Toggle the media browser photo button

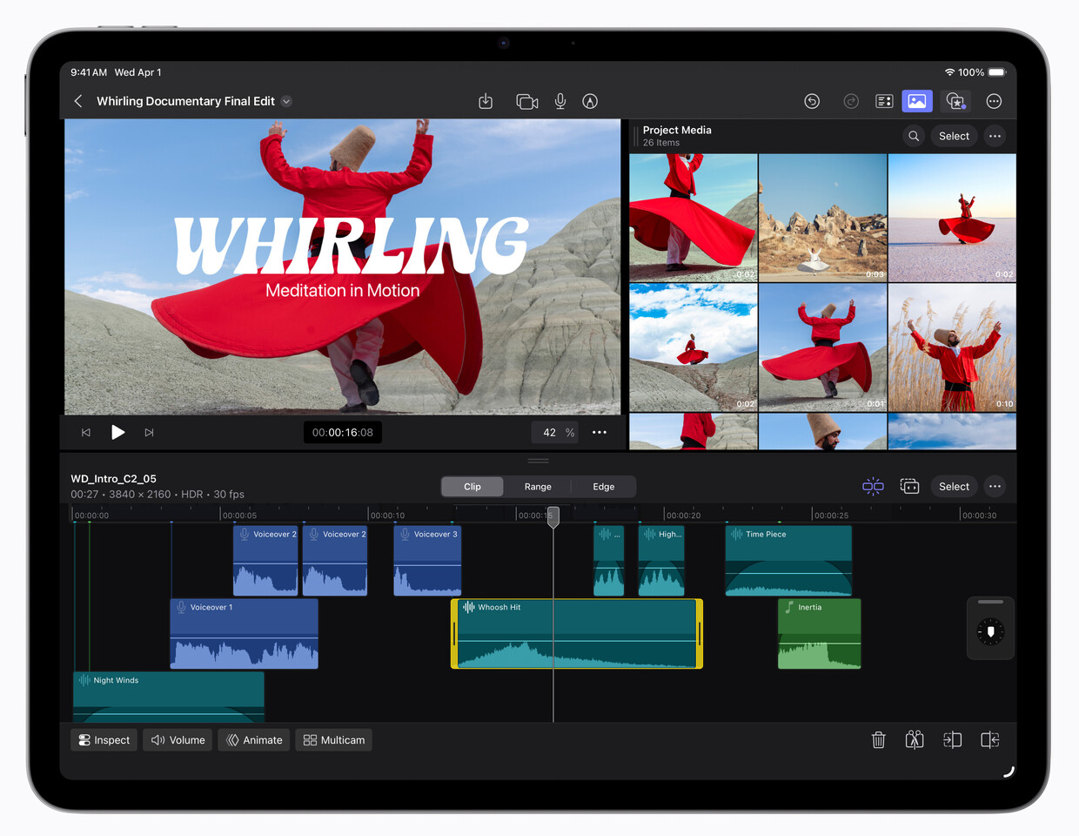pos(917,102)
